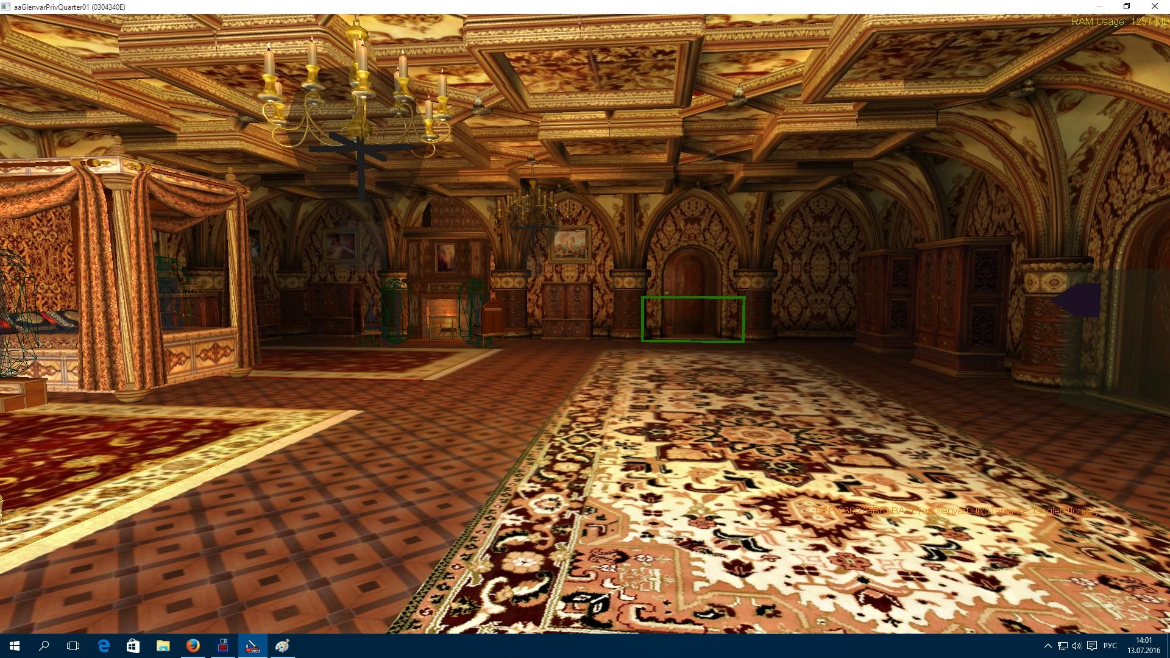Launch Microsoft Edge from taskbar
Image resolution: width=1170 pixels, height=658 pixels.
point(103,646)
